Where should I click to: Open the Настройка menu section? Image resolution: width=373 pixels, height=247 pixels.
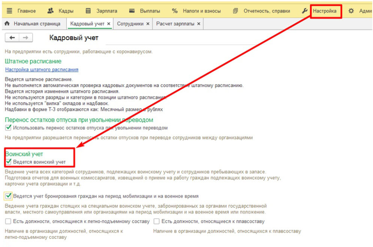[x=325, y=11]
